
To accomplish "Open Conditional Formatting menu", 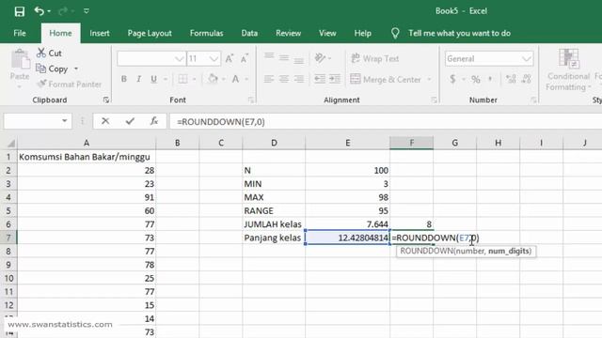I will [x=568, y=70].
